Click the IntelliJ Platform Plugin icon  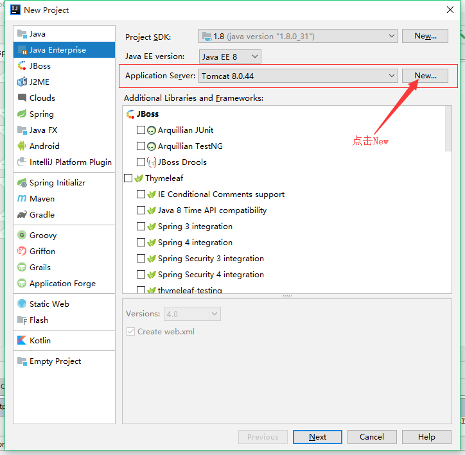tap(22, 162)
